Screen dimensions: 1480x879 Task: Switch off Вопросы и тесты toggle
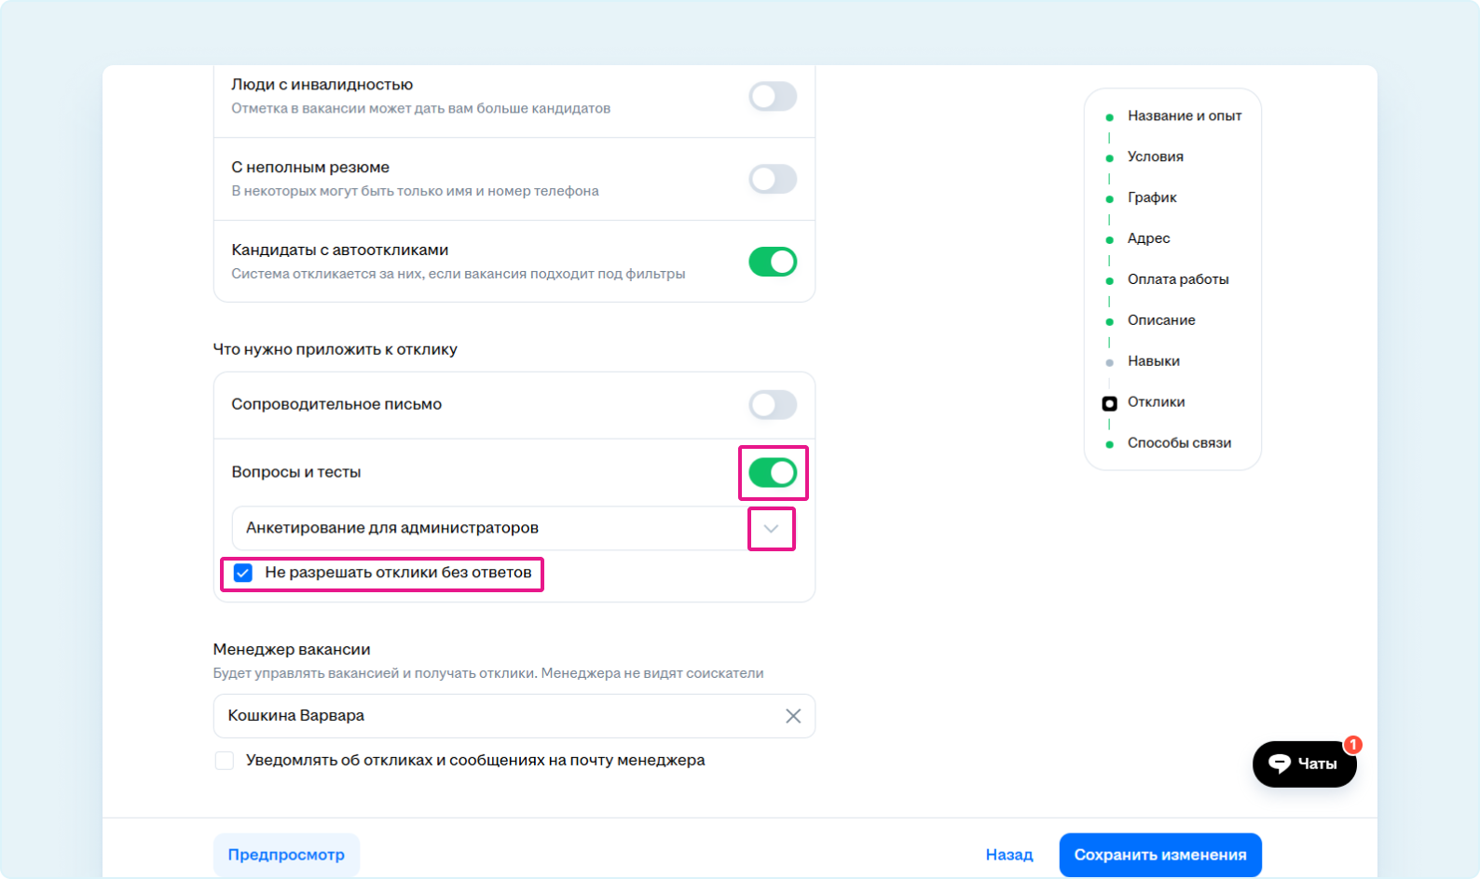[x=773, y=473]
